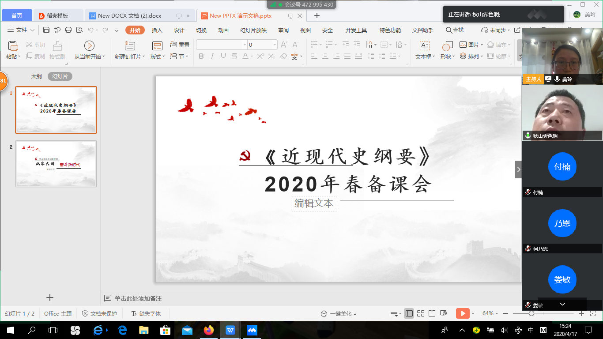603x339 pixels.
Task: Click the Format Painter (格式刷) brush icon
Action: tap(57, 46)
